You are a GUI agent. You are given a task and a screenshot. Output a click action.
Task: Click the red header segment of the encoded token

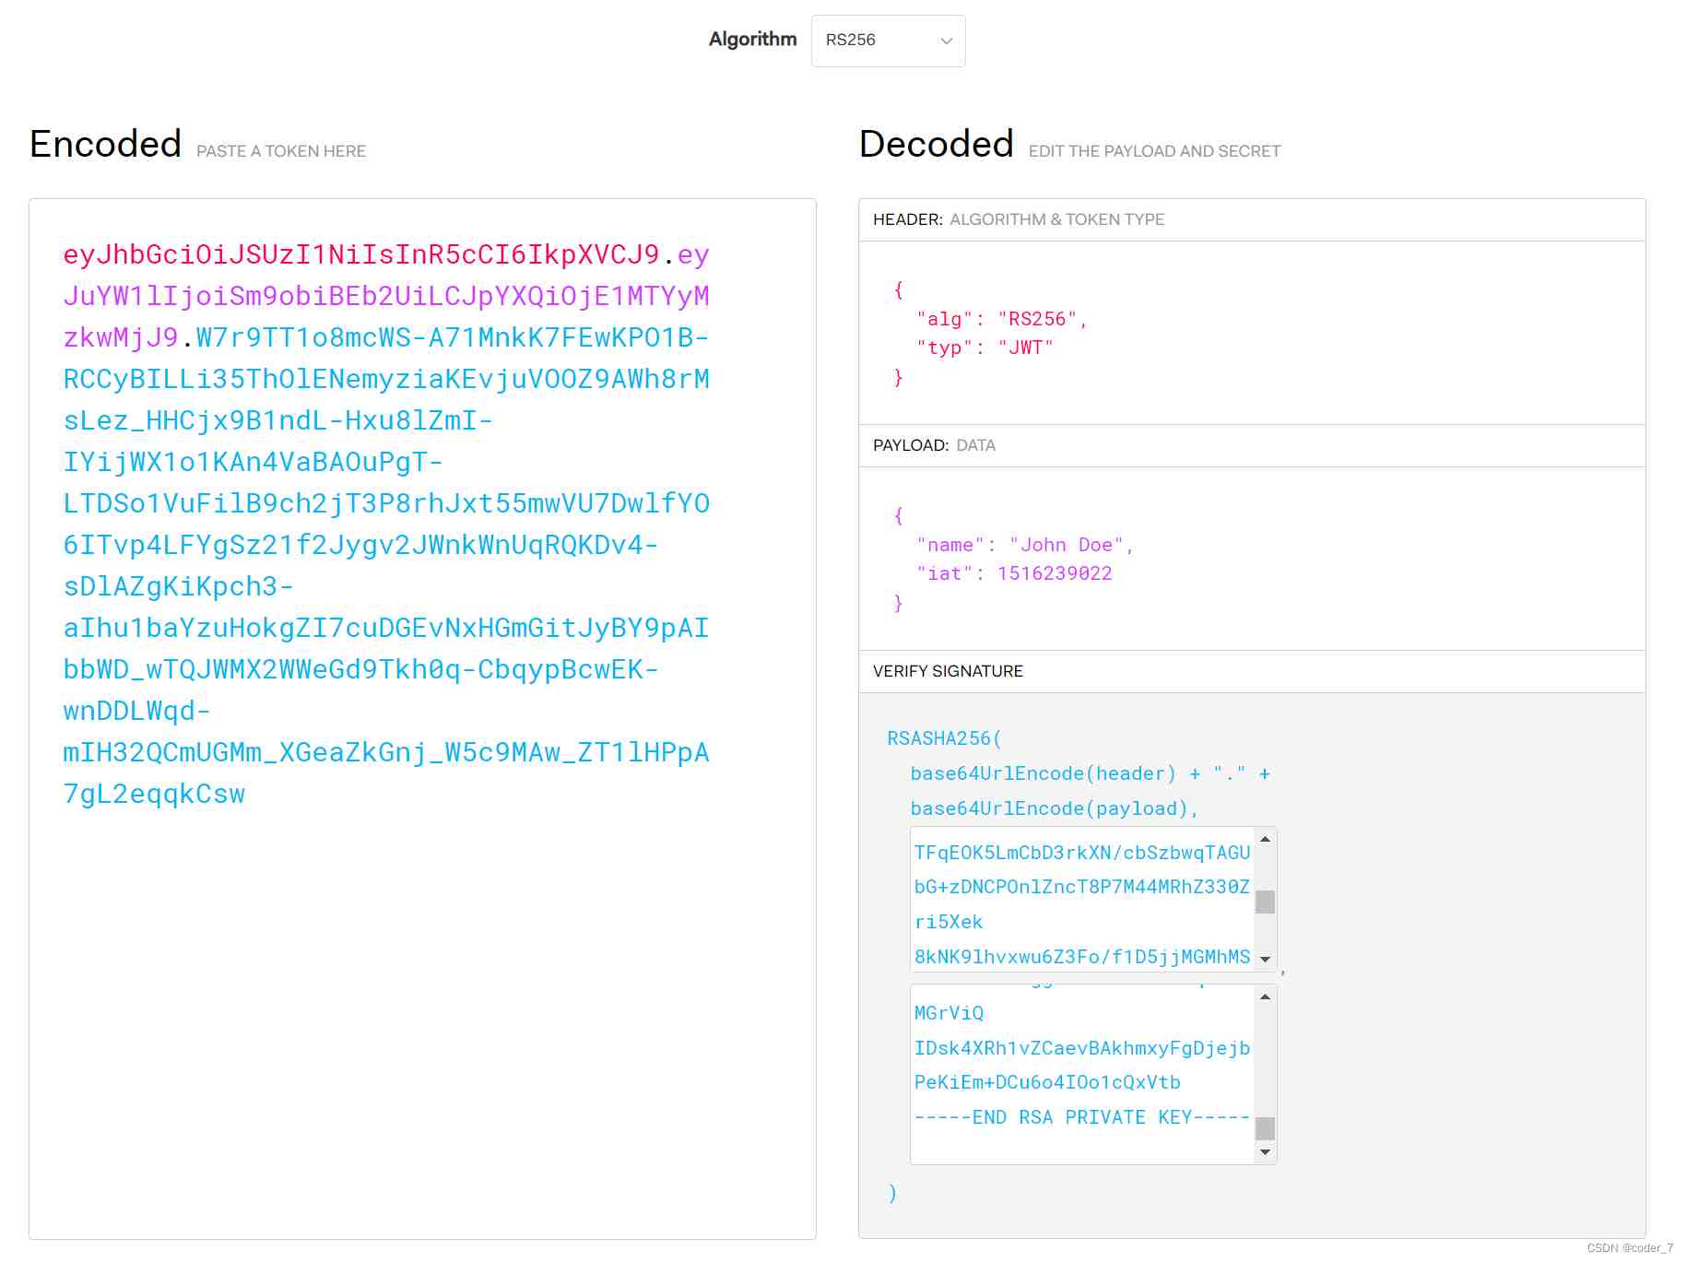pos(361,254)
